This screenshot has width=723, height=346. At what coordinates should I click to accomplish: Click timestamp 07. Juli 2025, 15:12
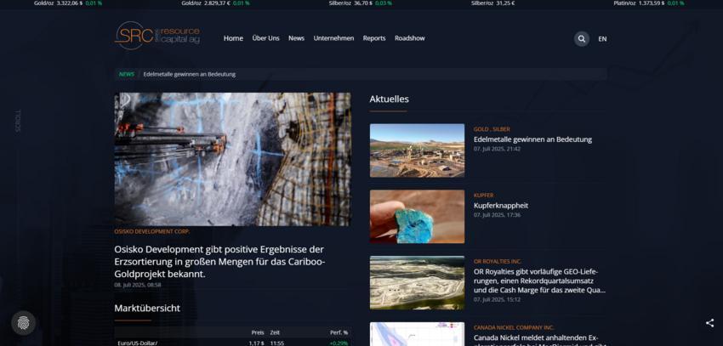pos(497,299)
